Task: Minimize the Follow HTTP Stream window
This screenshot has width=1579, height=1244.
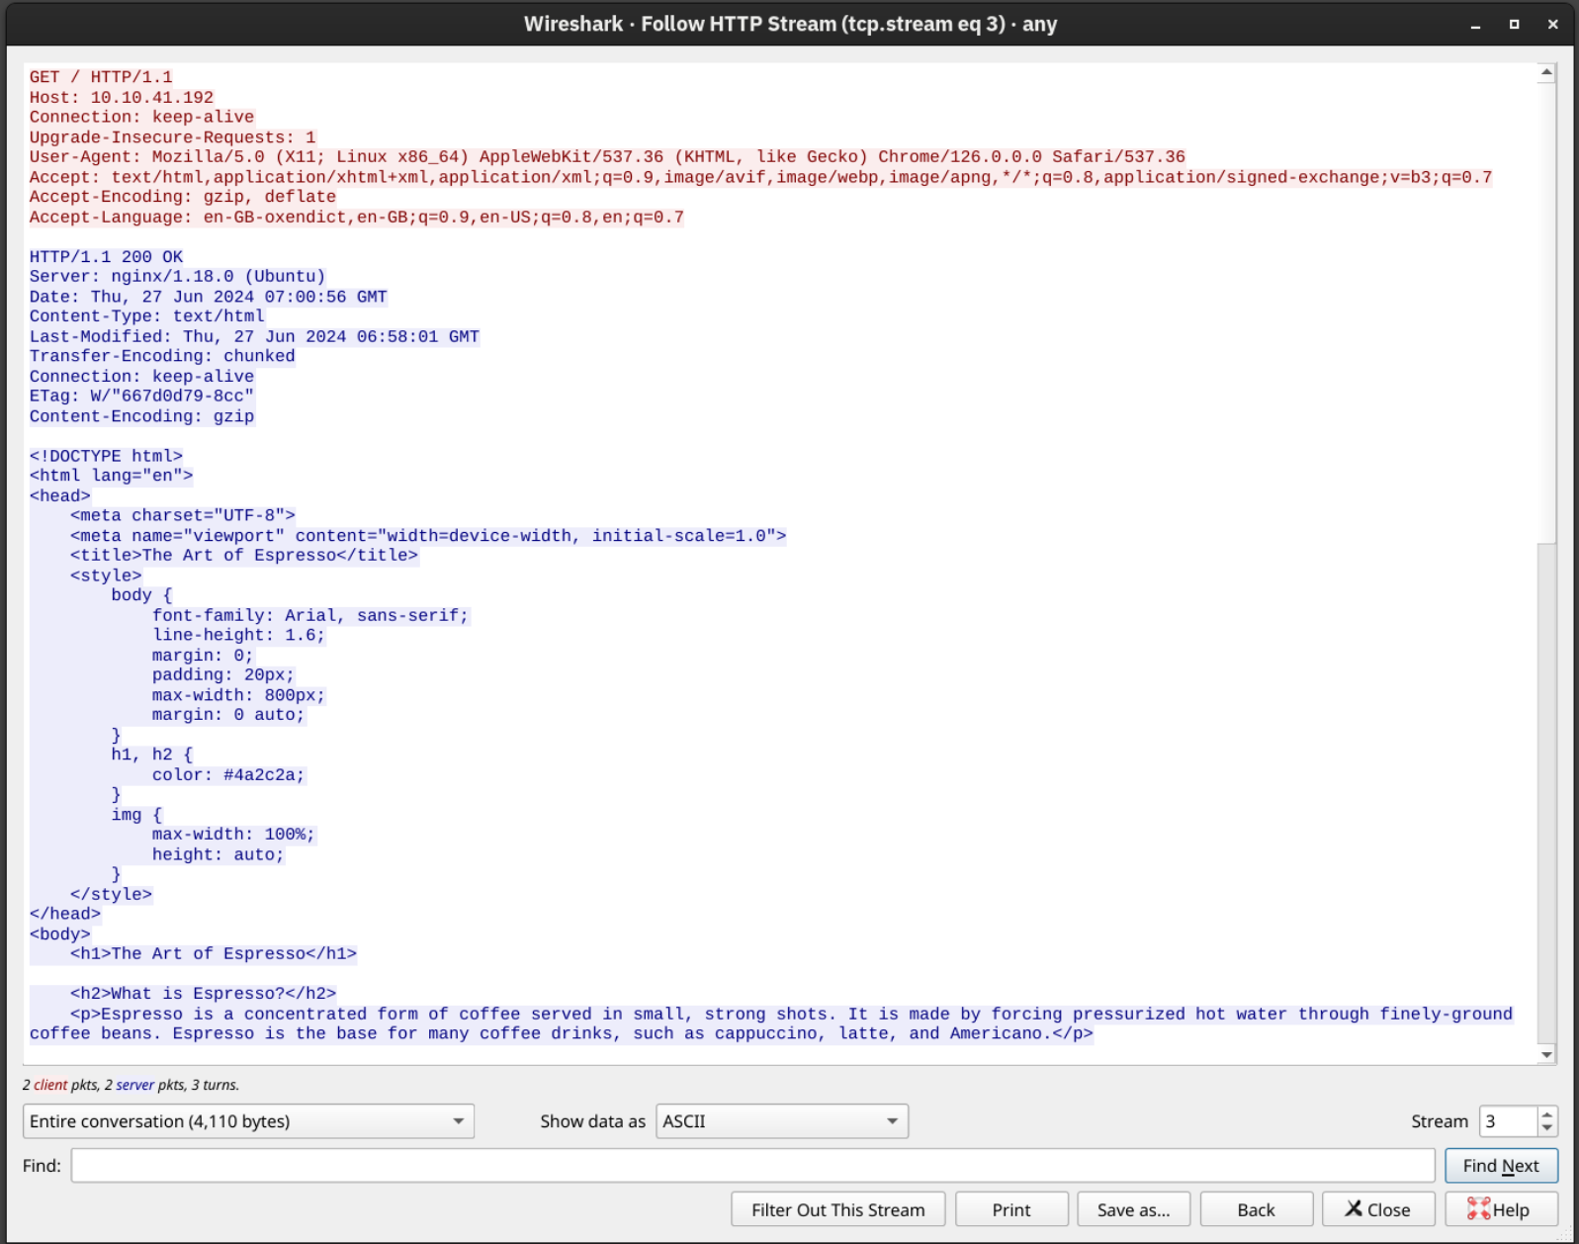Action: click(1475, 25)
